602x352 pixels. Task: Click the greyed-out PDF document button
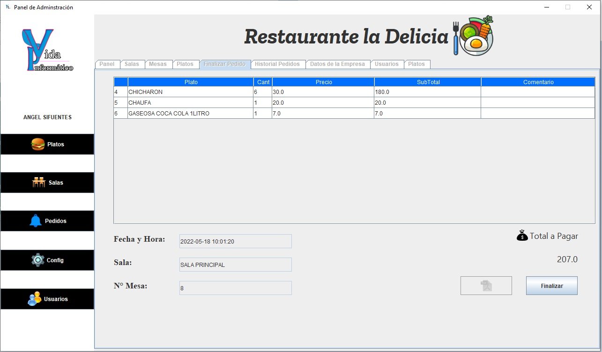coord(486,286)
